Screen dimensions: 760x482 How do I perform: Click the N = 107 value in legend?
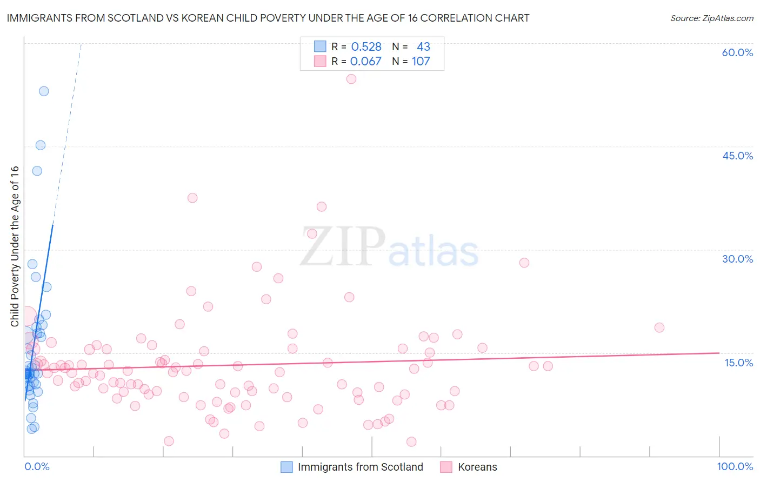411,61
